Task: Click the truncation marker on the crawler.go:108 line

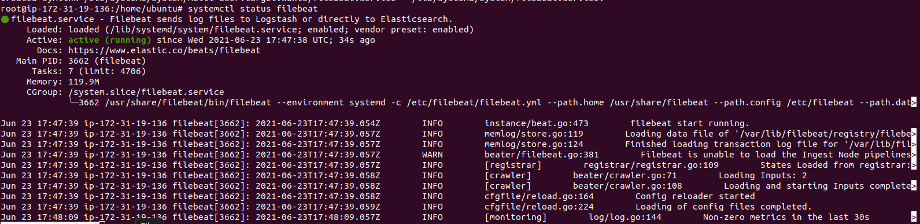Action: tap(914, 186)
